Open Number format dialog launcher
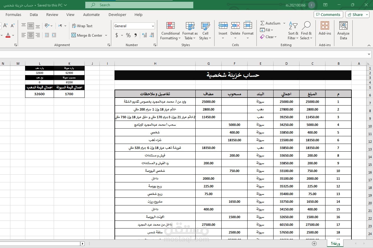 click(x=155, y=45)
